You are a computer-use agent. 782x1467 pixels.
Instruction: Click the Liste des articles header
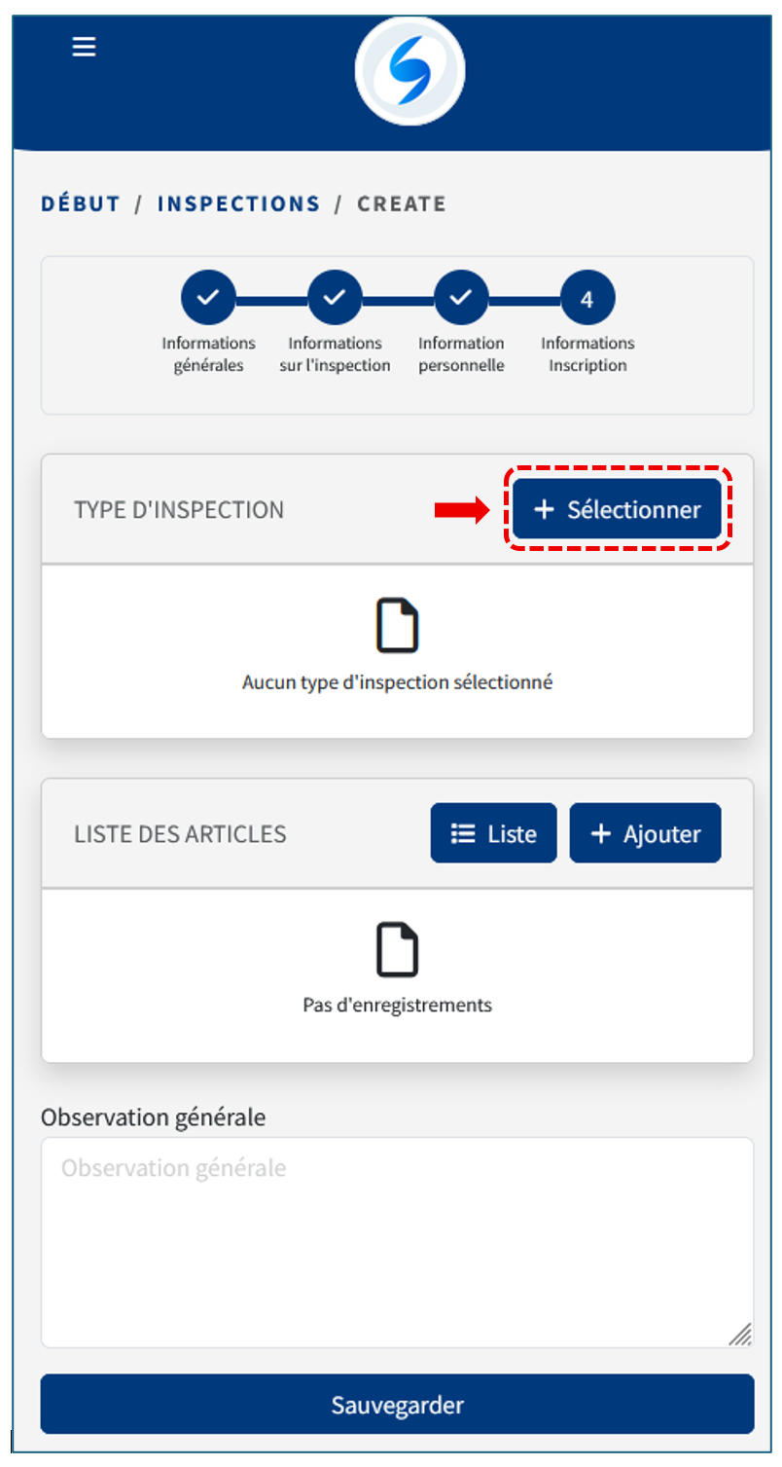pyautogui.click(x=180, y=834)
